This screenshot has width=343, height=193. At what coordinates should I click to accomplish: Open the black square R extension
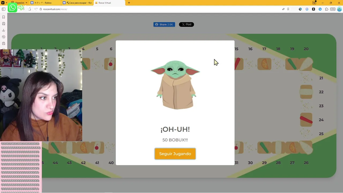(x=314, y=9)
